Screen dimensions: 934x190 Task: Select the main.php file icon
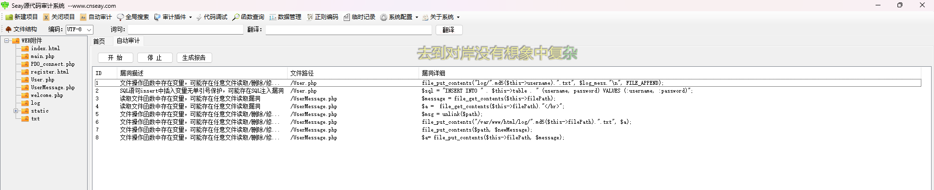click(x=25, y=57)
